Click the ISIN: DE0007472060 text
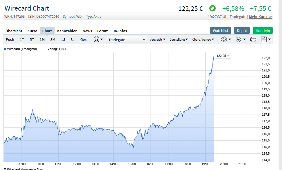Screen dimensions: 282x170 (44, 17)
